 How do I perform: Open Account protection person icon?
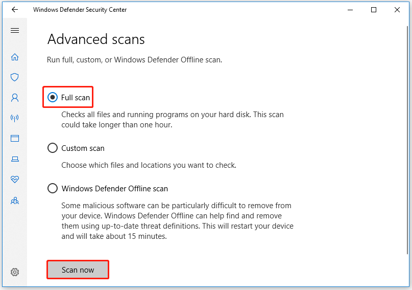(15, 98)
